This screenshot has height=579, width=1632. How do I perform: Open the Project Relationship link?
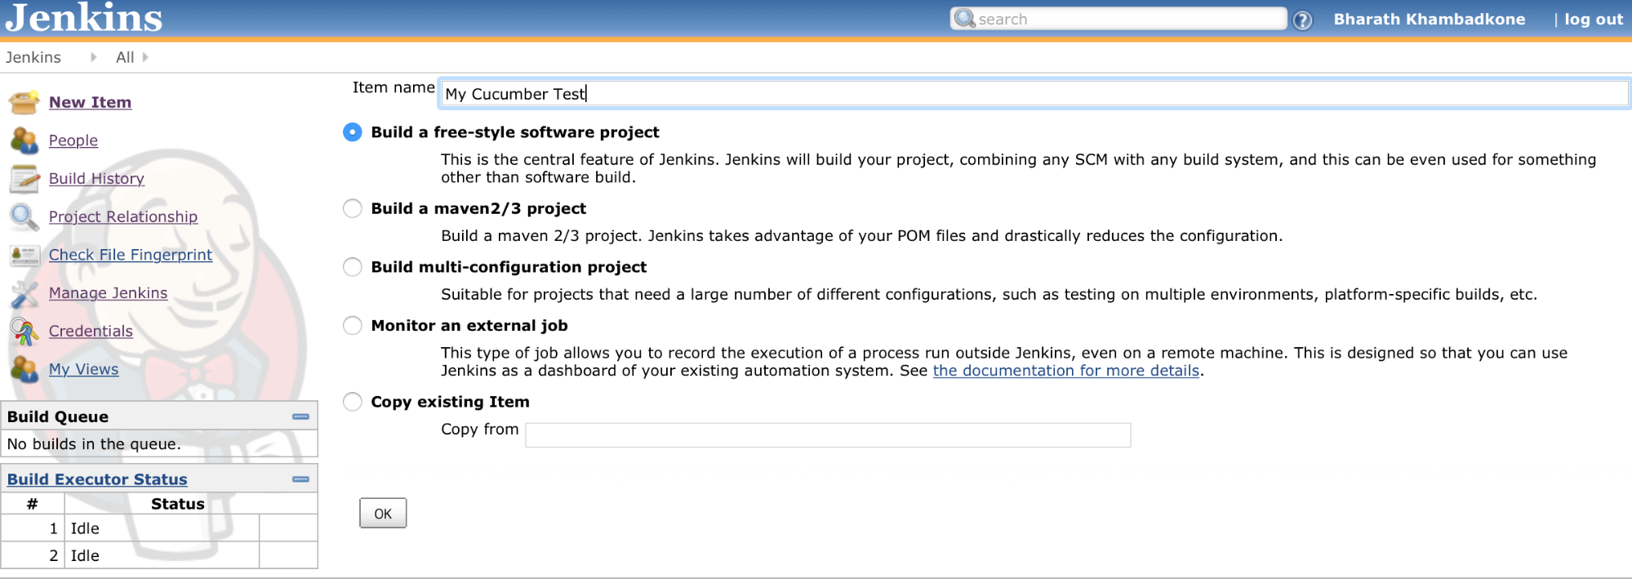coord(123,216)
